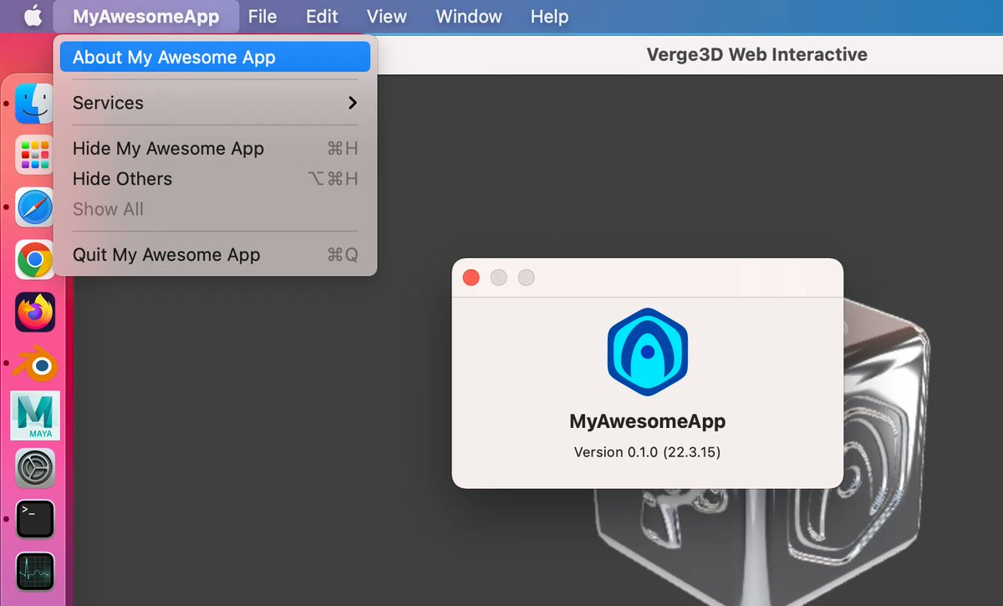Close the About window with red button
Screen dimensions: 1003x606
coord(471,278)
